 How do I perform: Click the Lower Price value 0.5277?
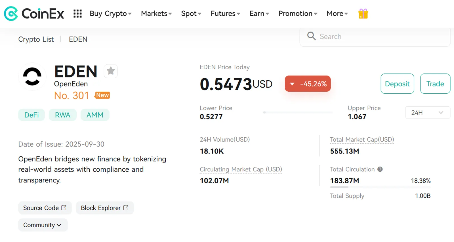211,117
